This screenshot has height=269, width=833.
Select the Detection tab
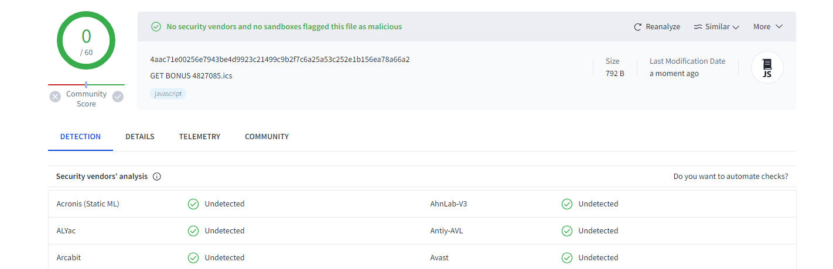[x=80, y=137]
